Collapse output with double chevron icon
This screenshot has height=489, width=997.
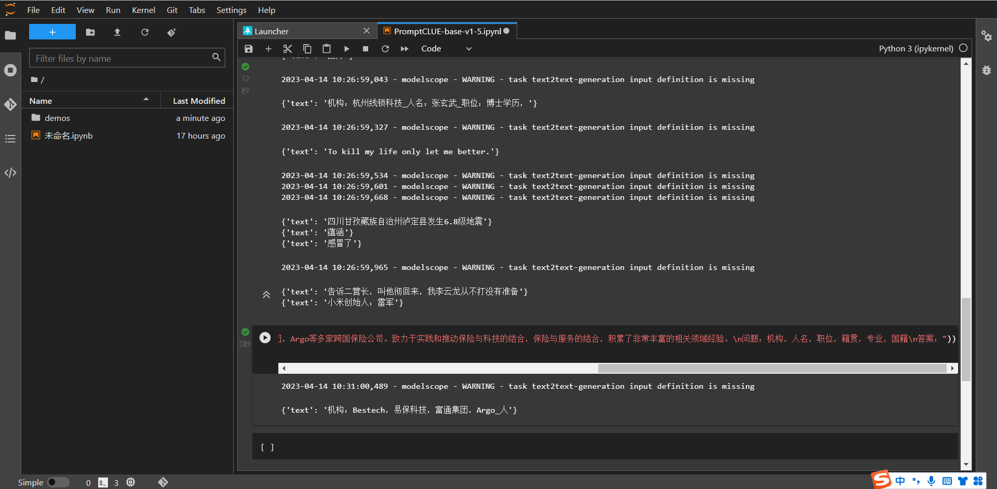266,294
